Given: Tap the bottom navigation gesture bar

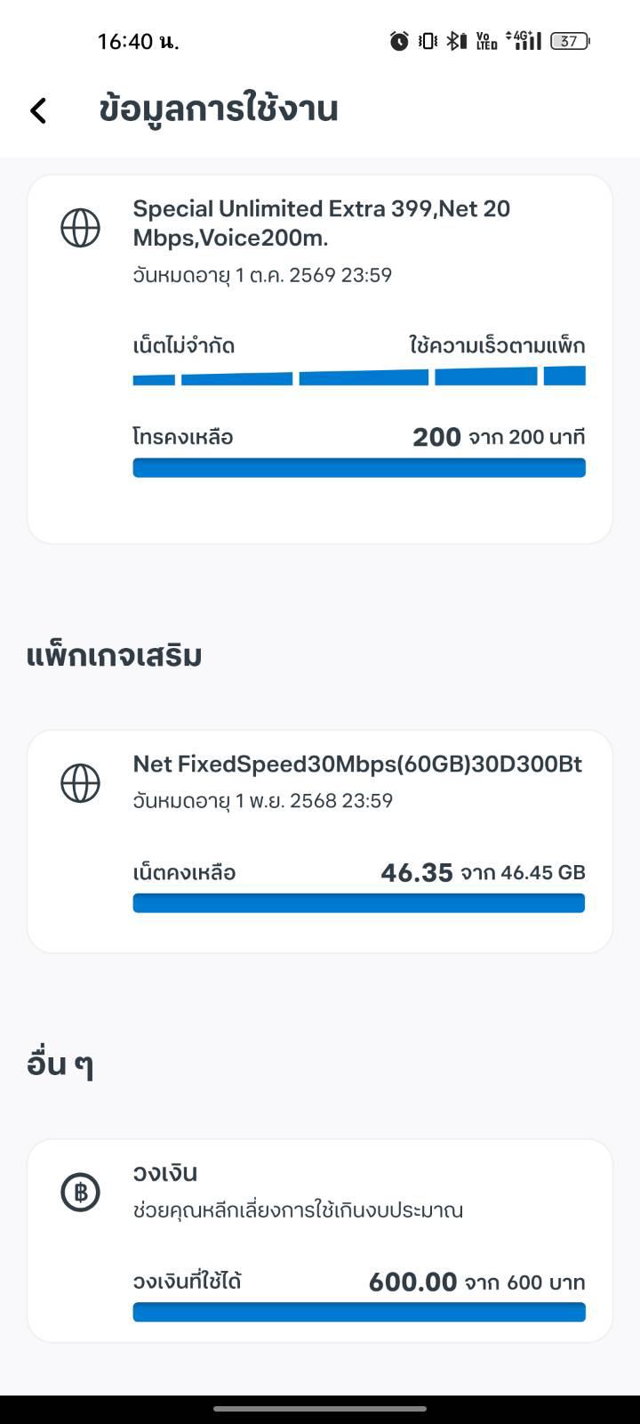Looking at the screenshot, I should point(320,1409).
